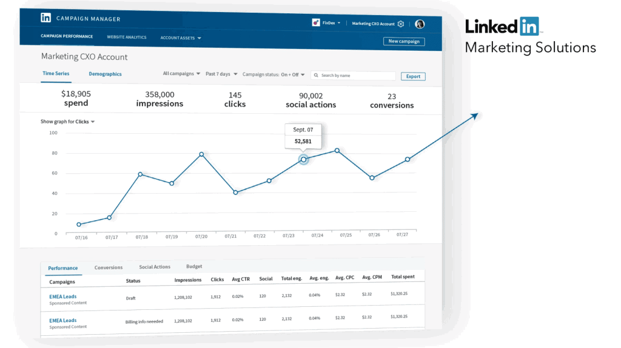621x348 pixels.
Task: Click the $18,905 spend metric
Action: 76,99
